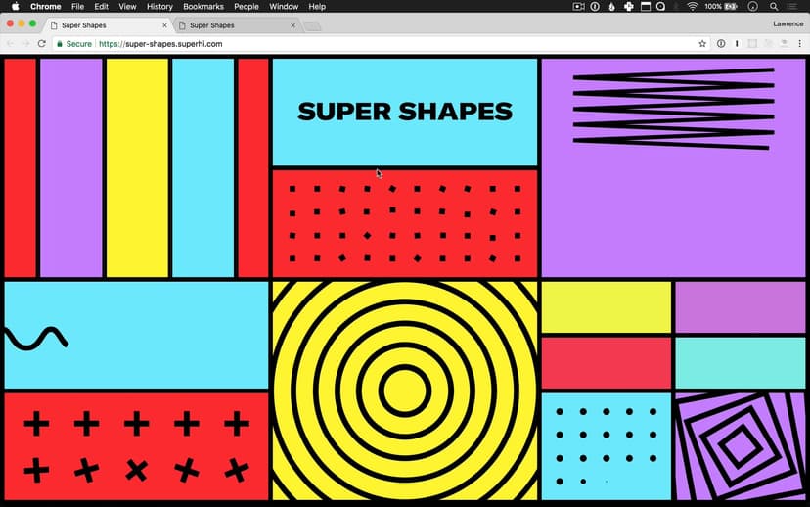
Task: Open the History menu
Action: [x=159, y=7]
